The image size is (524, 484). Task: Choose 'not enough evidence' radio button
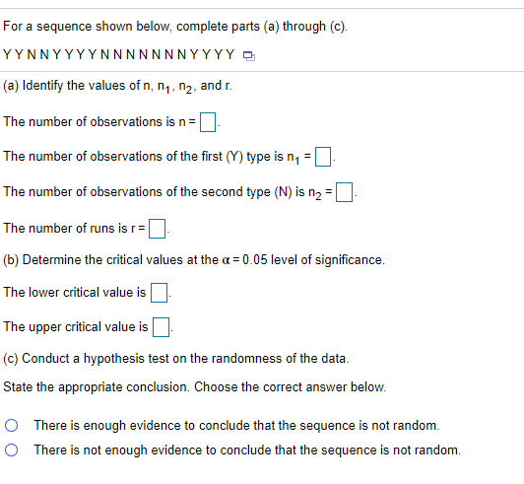click(12, 449)
